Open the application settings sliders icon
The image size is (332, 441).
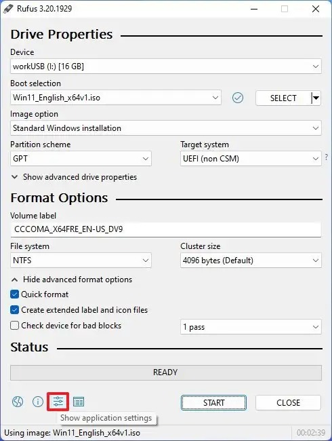pyautogui.click(x=58, y=402)
